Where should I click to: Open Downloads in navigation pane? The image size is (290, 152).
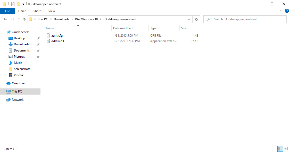tap(21, 44)
